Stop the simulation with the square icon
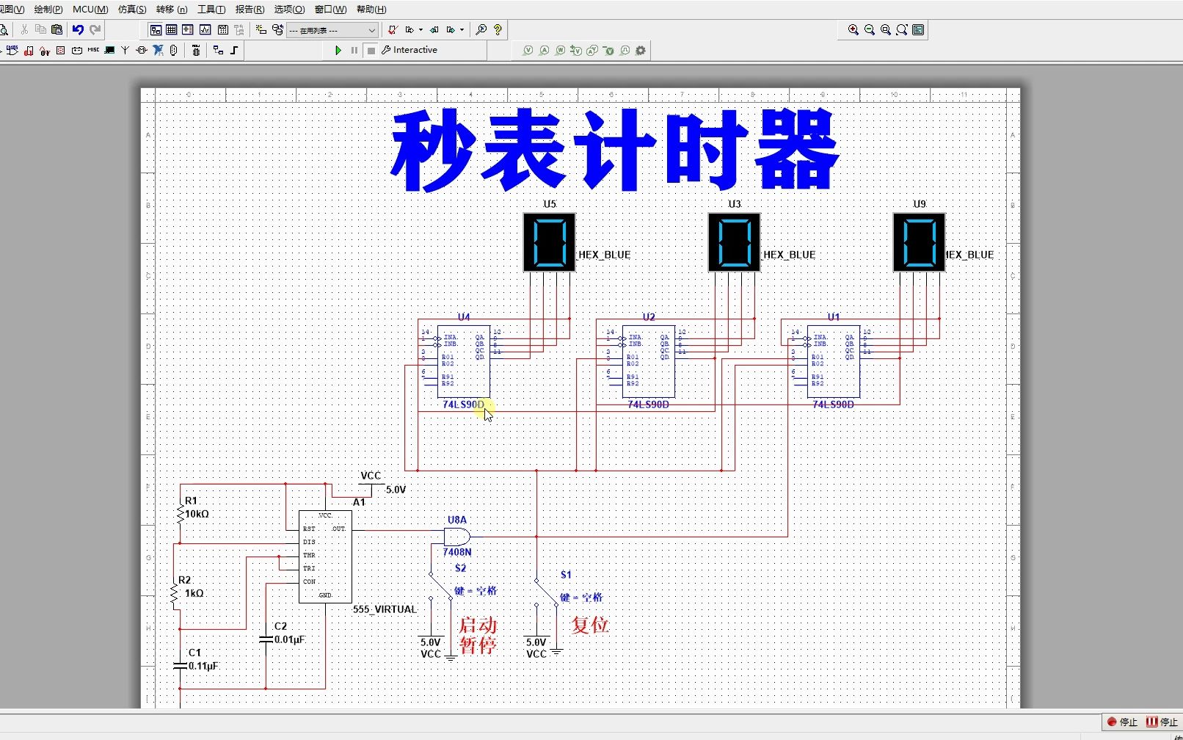Screen dimensions: 1183x740 371,50
